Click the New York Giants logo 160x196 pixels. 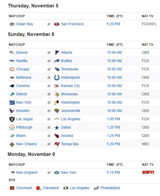[12, 102]
